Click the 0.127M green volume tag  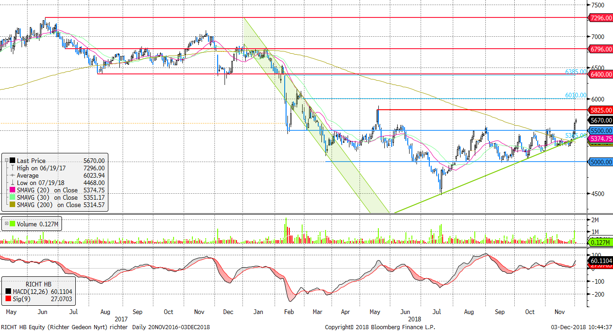tap(600, 242)
